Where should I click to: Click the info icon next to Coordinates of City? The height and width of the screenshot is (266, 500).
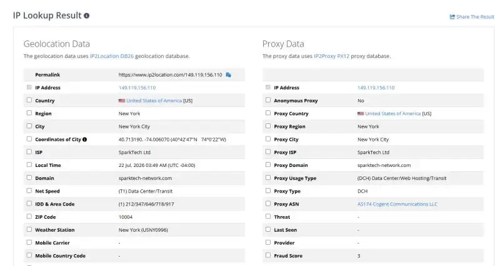click(x=84, y=139)
